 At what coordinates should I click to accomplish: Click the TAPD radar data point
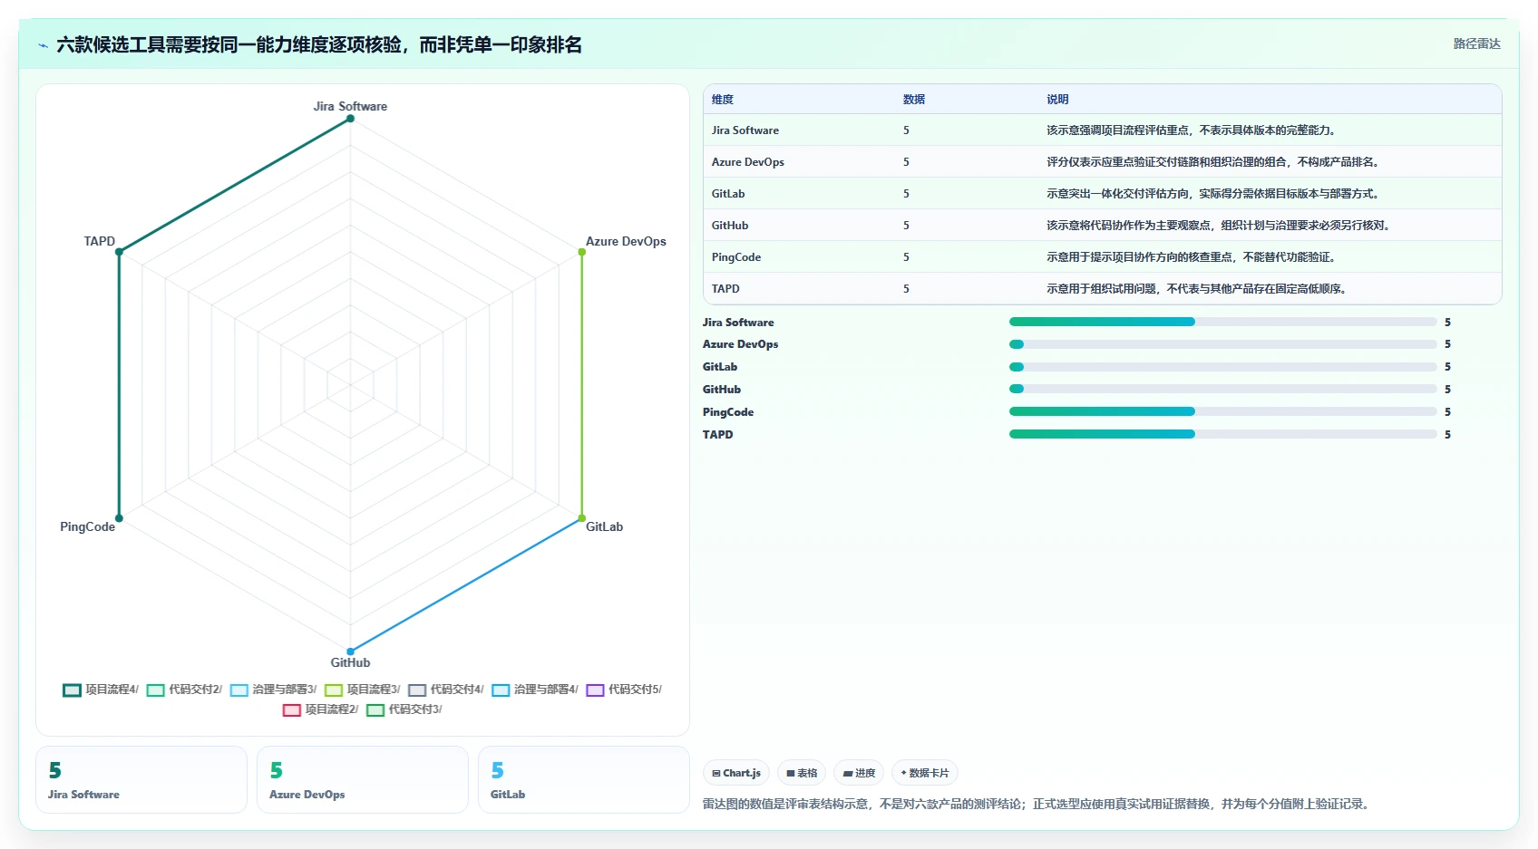119,252
